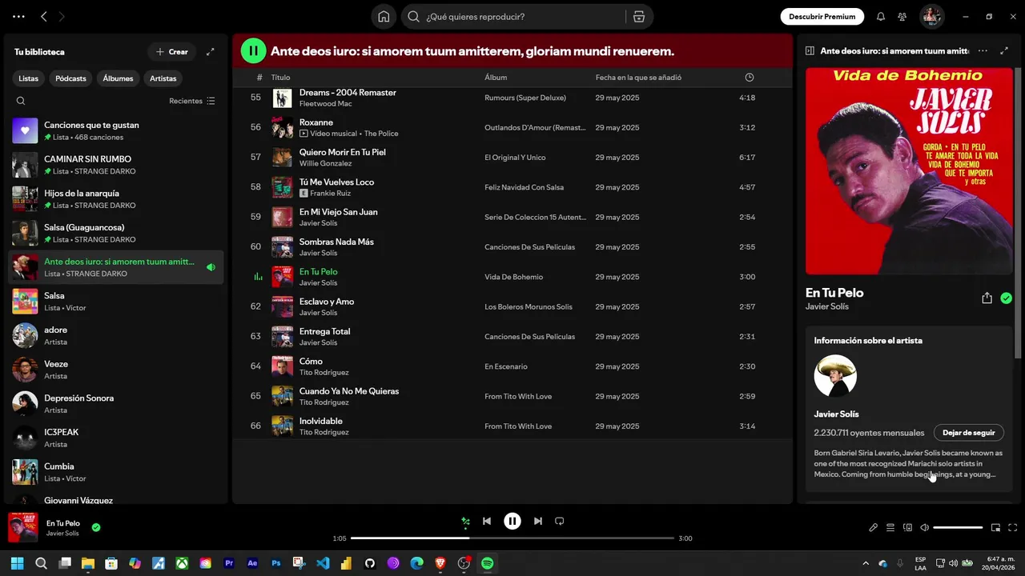Viewport: 1025px width, 576px height.
Task: Select the Listas filter chip
Action: coord(29,78)
